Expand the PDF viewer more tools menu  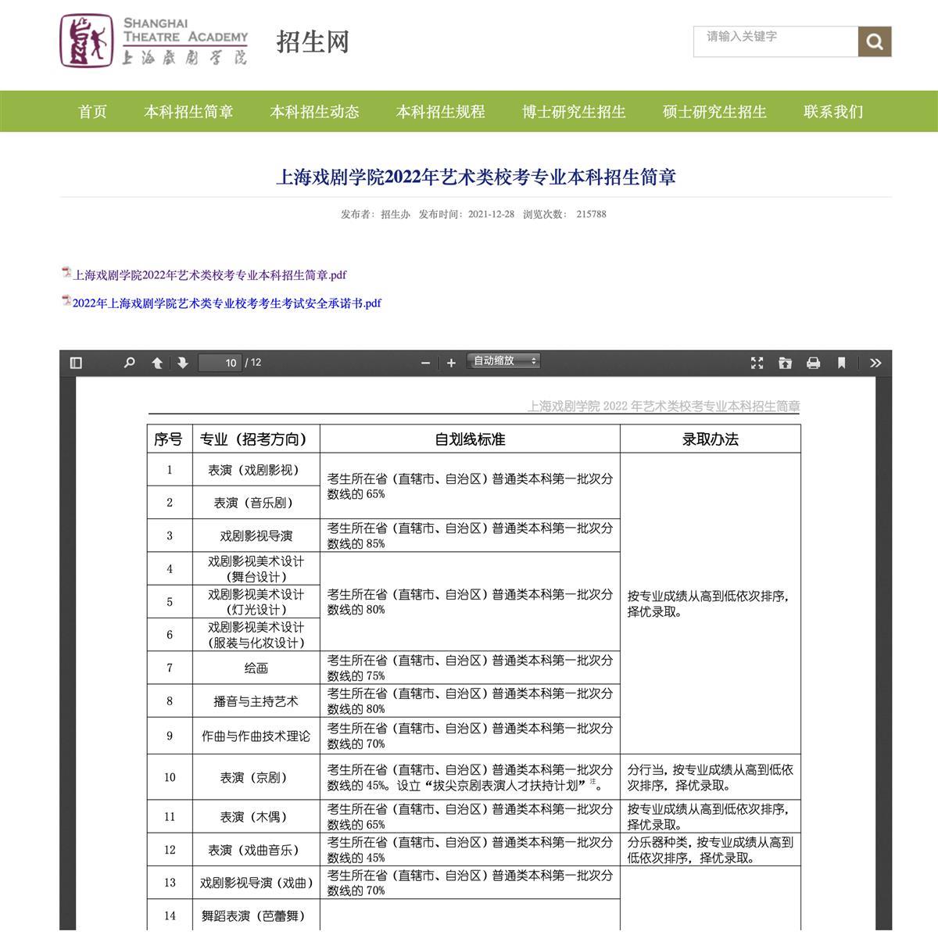(875, 363)
